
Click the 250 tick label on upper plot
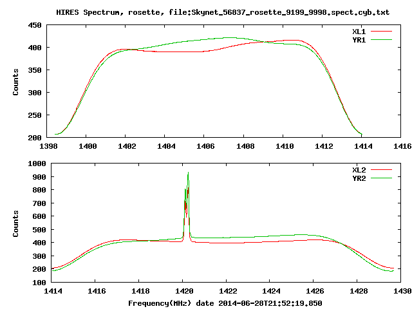(x=35, y=115)
